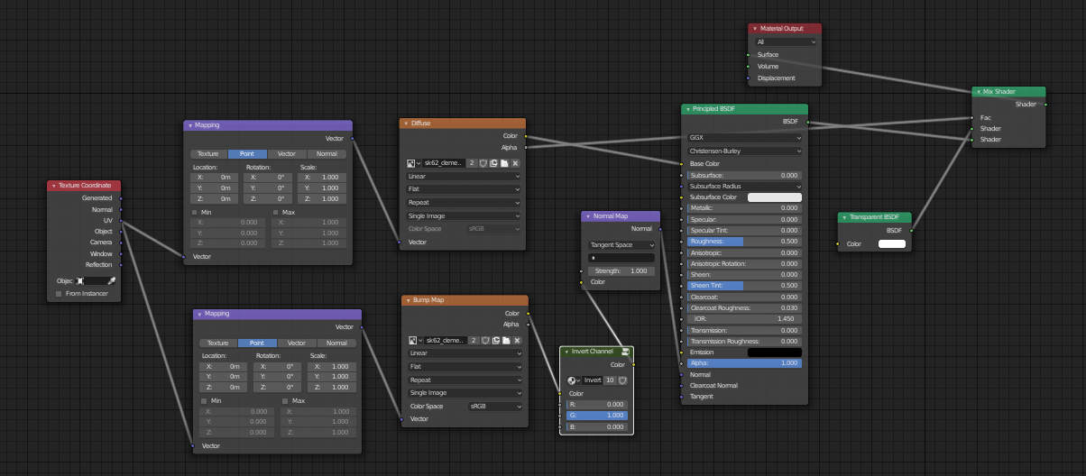Click Normal Map Strength field

click(621, 270)
